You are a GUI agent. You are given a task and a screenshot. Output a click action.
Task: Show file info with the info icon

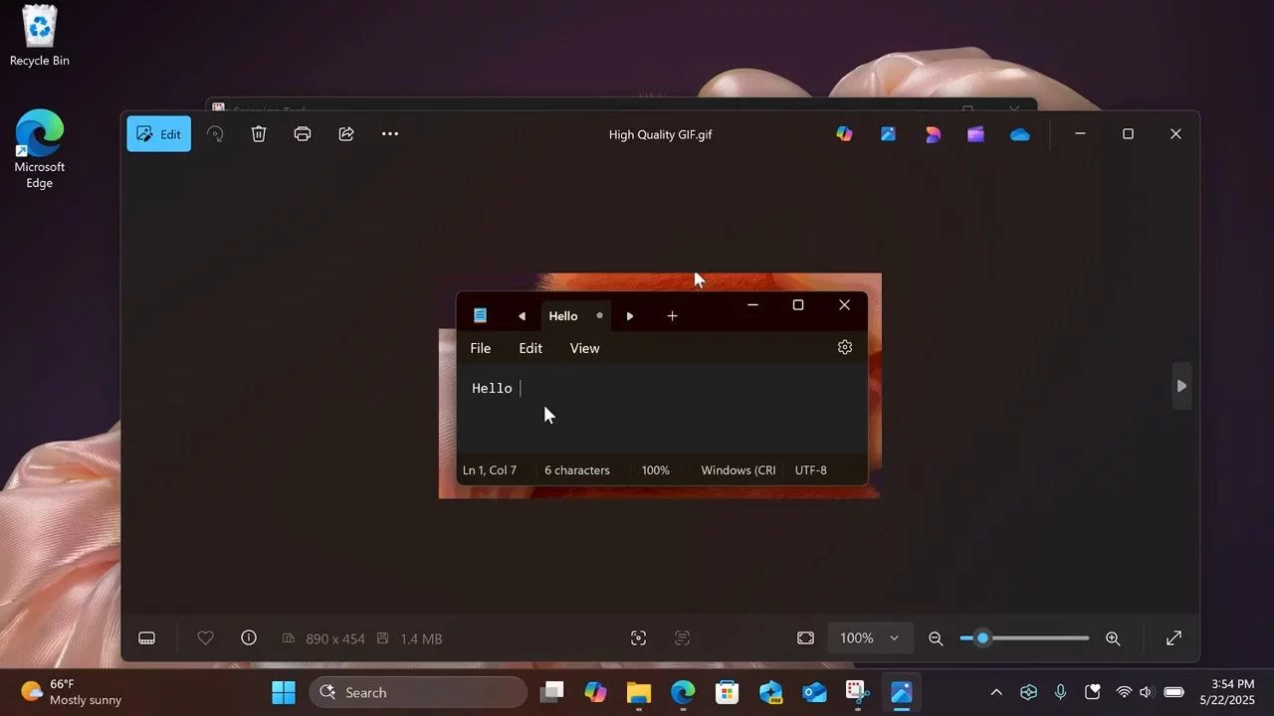coord(249,638)
